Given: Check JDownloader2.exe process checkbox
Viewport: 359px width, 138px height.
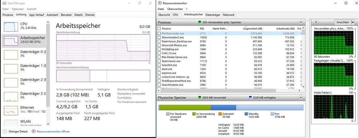Looking at the screenshot, I should coord(159,37).
